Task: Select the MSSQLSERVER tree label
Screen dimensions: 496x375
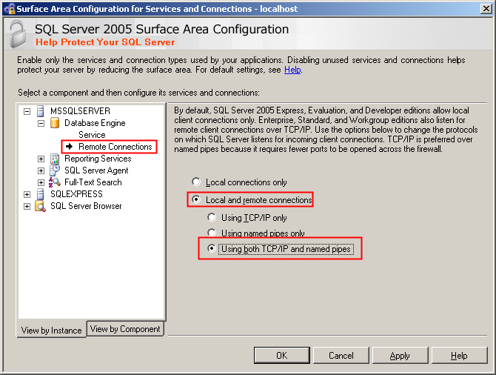Action: tap(81, 111)
